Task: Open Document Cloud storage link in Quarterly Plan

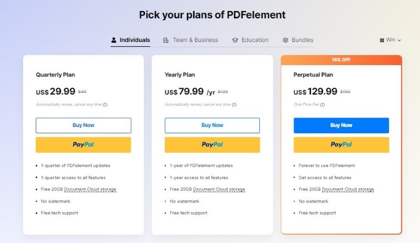Action: (x=94, y=189)
